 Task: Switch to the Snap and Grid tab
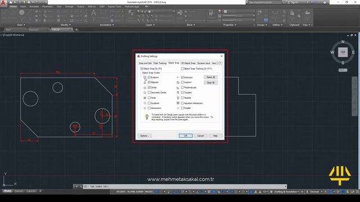(145, 63)
